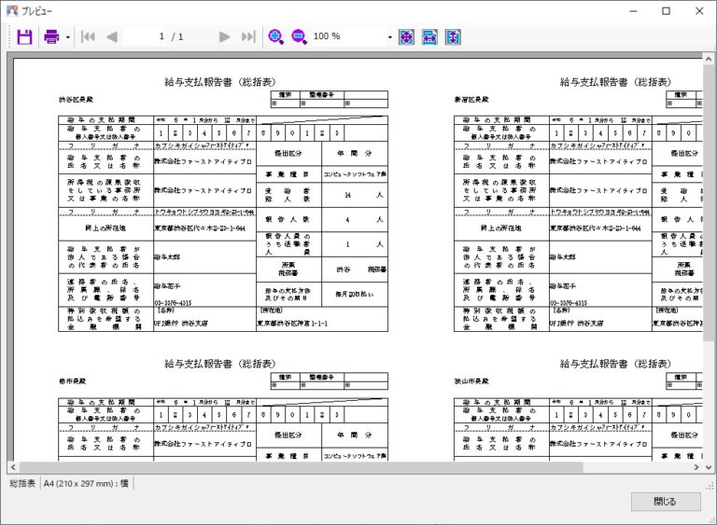Image resolution: width=717 pixels, height=525 pixels.
Task: Click the Print icon
Action: click(x=51, y=36)
